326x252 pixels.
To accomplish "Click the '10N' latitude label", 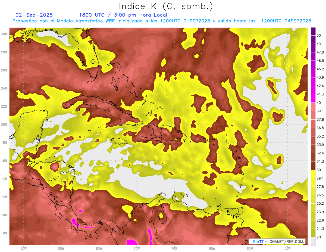I will coord(4,215).
